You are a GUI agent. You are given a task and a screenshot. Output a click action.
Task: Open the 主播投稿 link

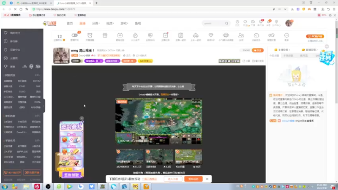pyautogui.click(x=282, y=50)
